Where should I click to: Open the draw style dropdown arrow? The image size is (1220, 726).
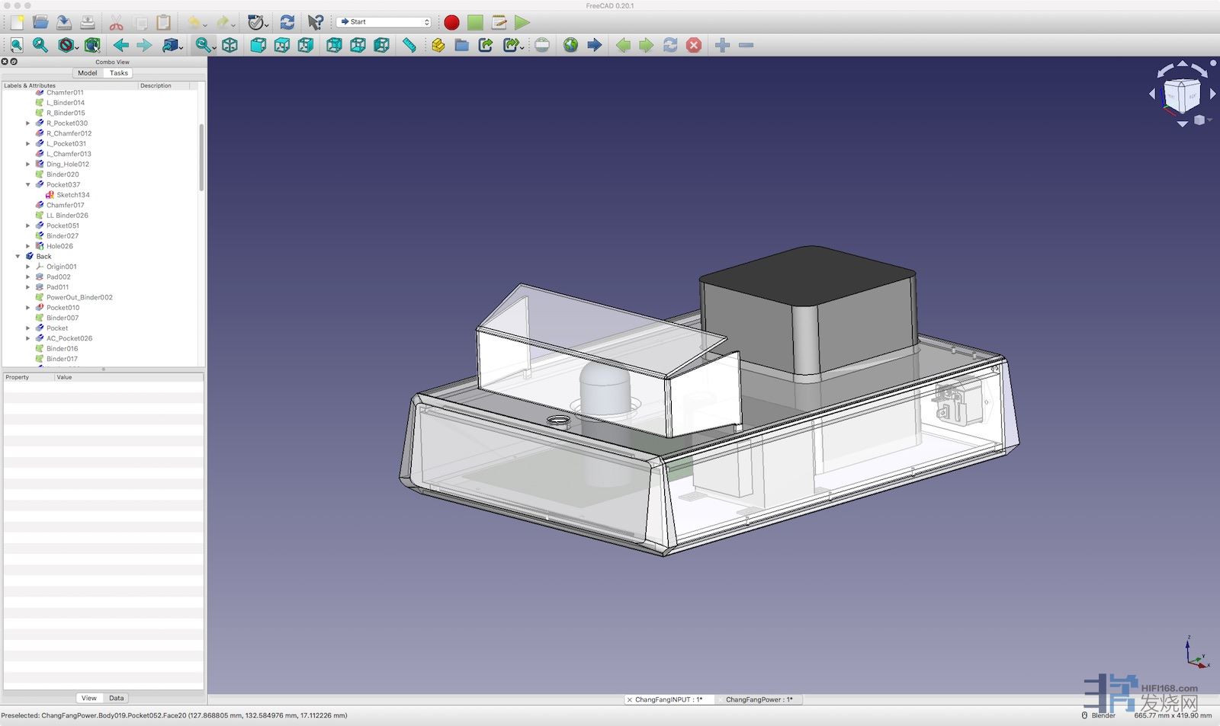pos(77,47)
